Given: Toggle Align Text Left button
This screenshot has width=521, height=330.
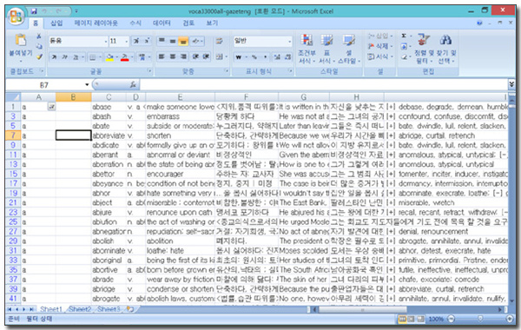Looking at the screenshot, I should (162, 56).
